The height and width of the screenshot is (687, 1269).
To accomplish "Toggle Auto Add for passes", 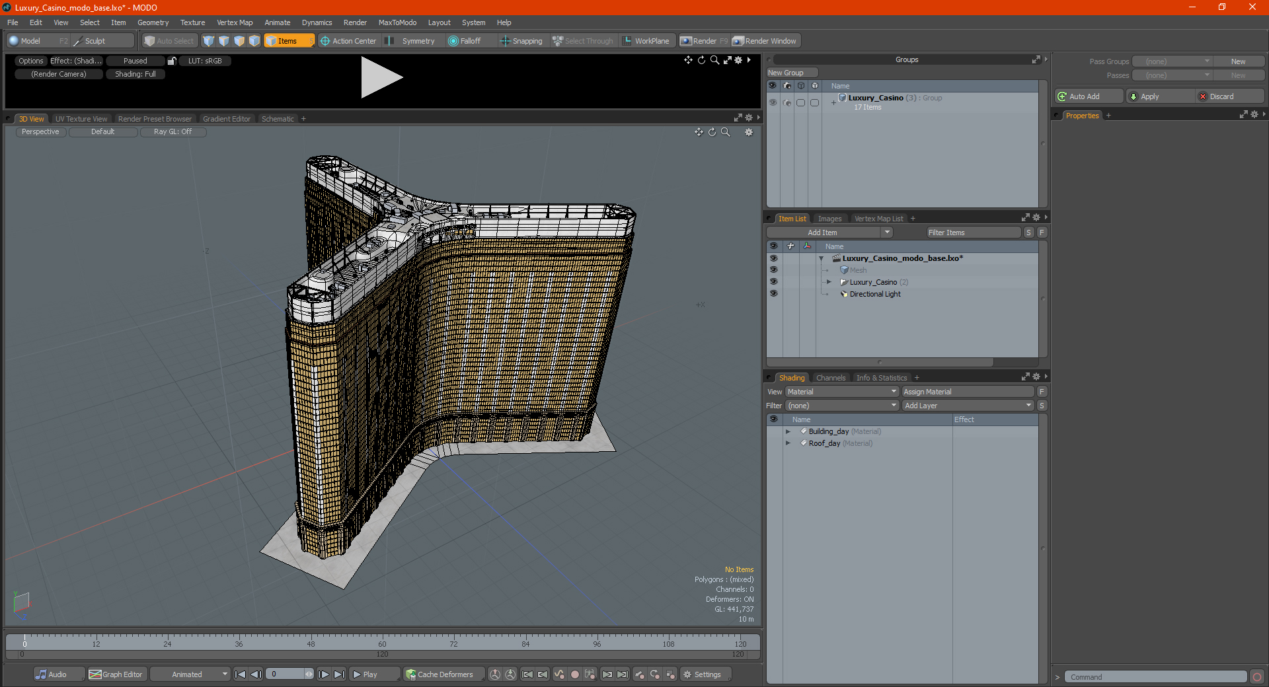I will tap(1089, 96).
